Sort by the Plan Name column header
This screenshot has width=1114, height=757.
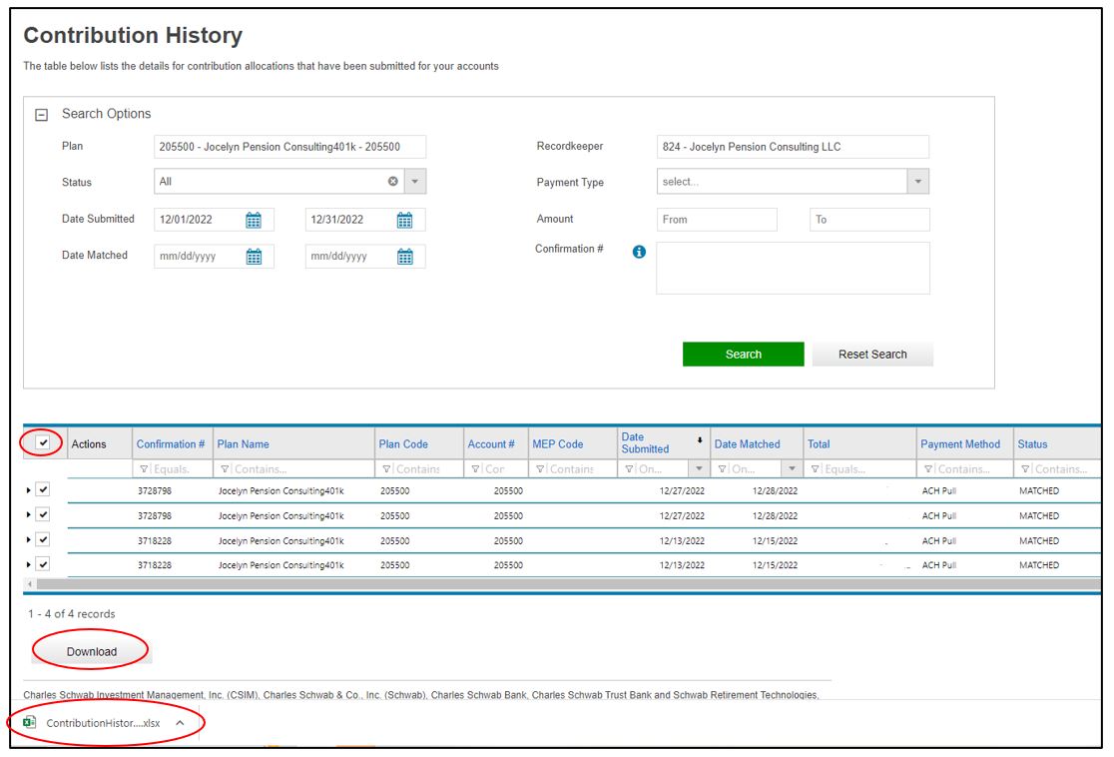coord(244,444)
